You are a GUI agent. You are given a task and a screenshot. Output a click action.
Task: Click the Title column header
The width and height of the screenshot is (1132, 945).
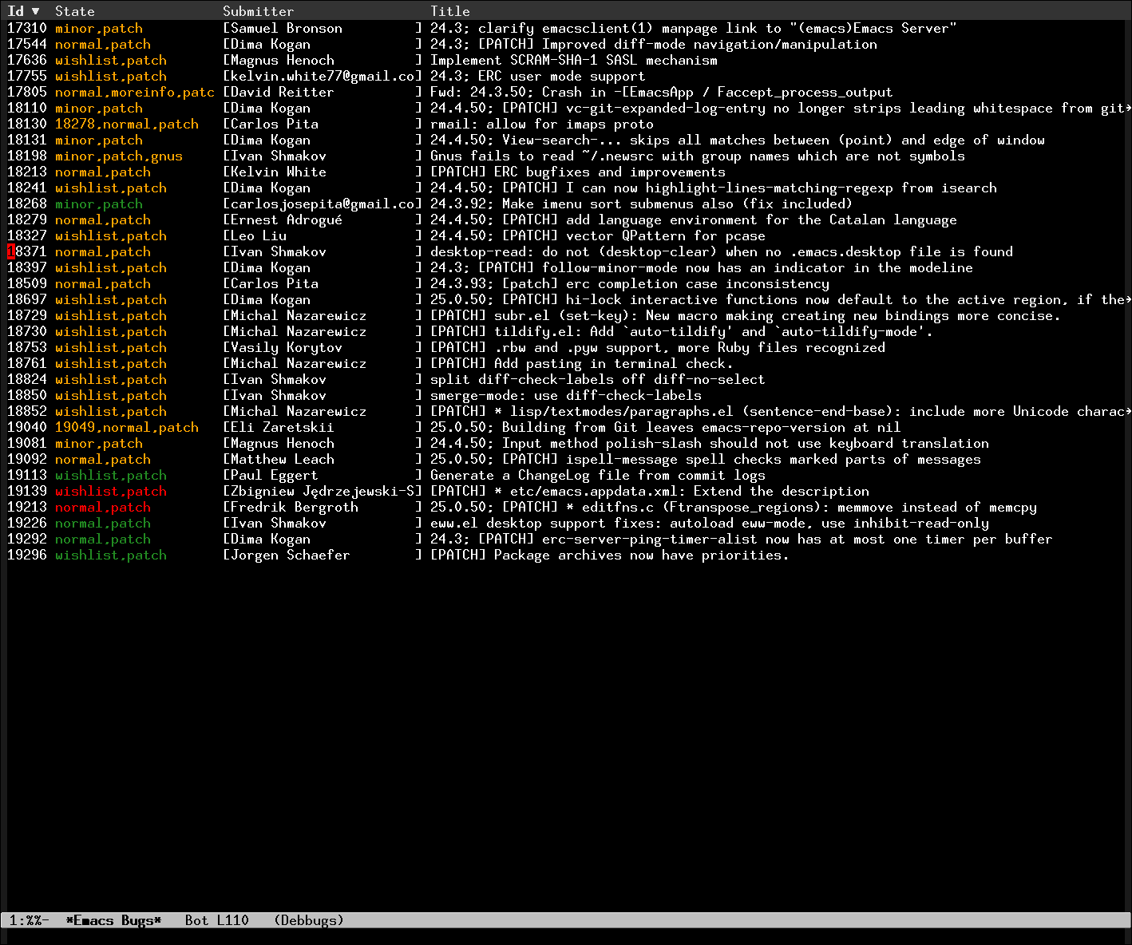(x=450, y=11)
